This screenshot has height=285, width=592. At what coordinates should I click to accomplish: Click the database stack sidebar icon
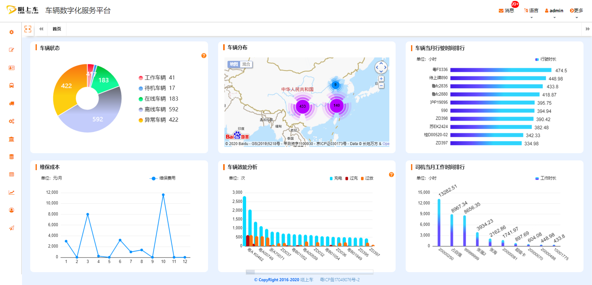[12, 157]
